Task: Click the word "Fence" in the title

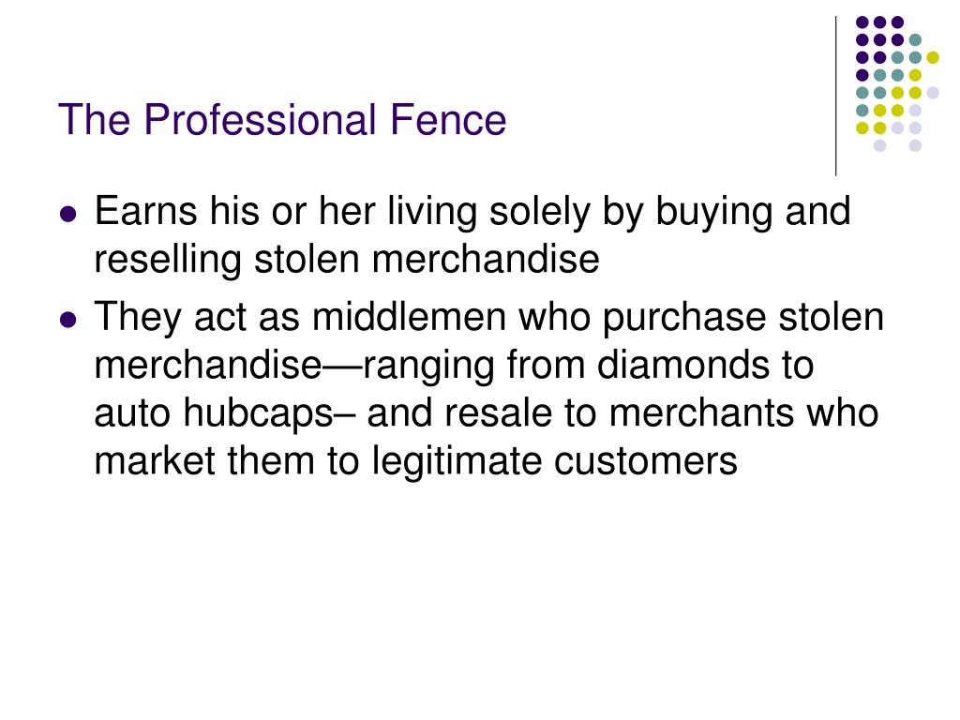Action: click(448, 119)
